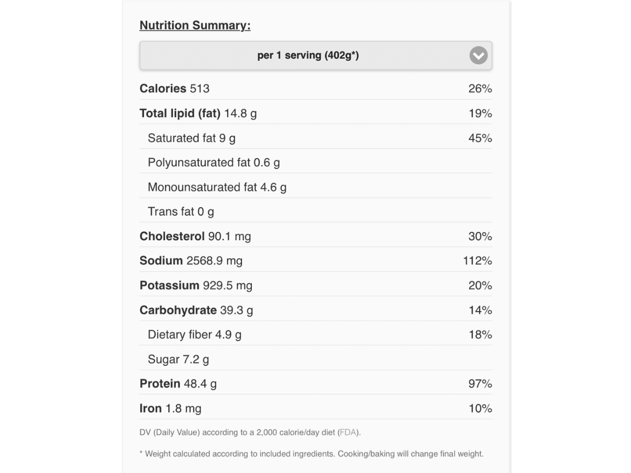Select the Cholesterol 90.1 mg row
Viewport: 631px width, 473px height.
(x=195, y=236)
